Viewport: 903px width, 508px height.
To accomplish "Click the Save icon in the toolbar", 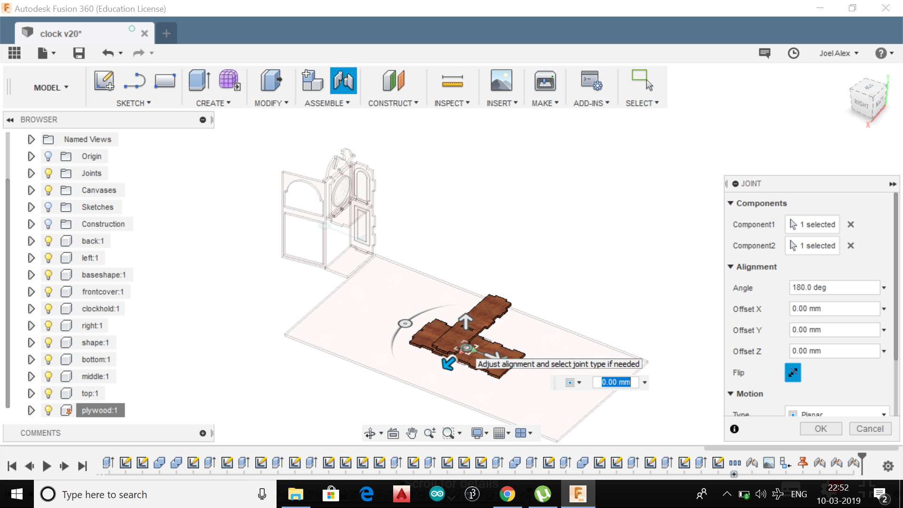I will [79, 53].
